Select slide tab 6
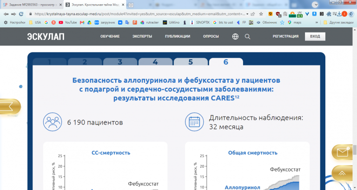This screenshot has width=357, height=190. (226, 62)
